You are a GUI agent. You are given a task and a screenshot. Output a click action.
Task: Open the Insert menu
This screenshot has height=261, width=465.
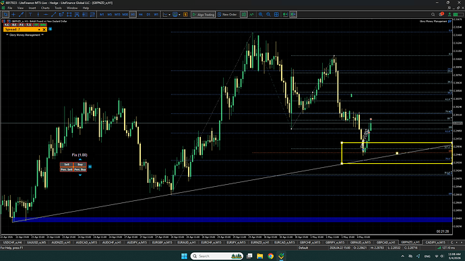click(x=32, y=8)
